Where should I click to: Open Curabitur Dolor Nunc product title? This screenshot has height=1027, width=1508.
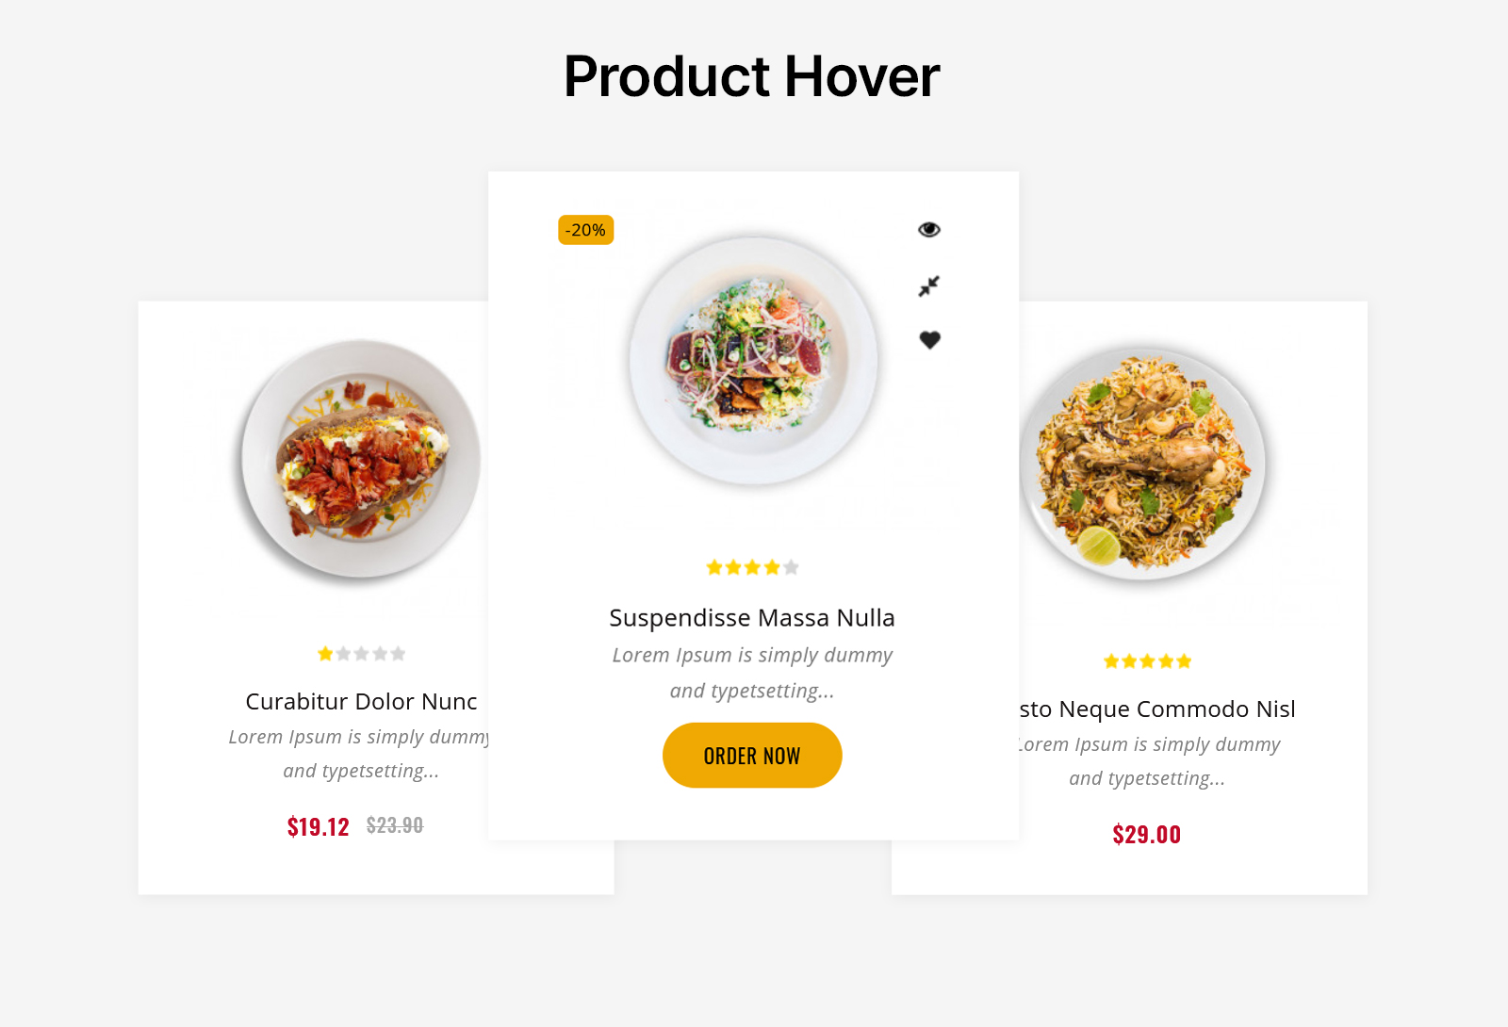[361, 702]
